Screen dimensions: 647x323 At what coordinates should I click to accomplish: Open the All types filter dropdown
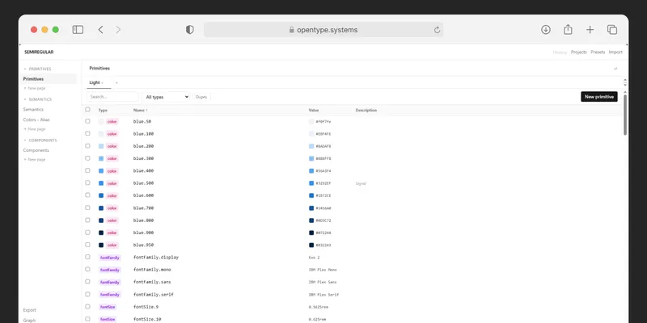(x=167, y=97)
